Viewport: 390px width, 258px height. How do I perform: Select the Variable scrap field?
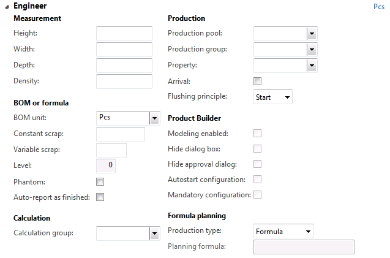point(111,150)
